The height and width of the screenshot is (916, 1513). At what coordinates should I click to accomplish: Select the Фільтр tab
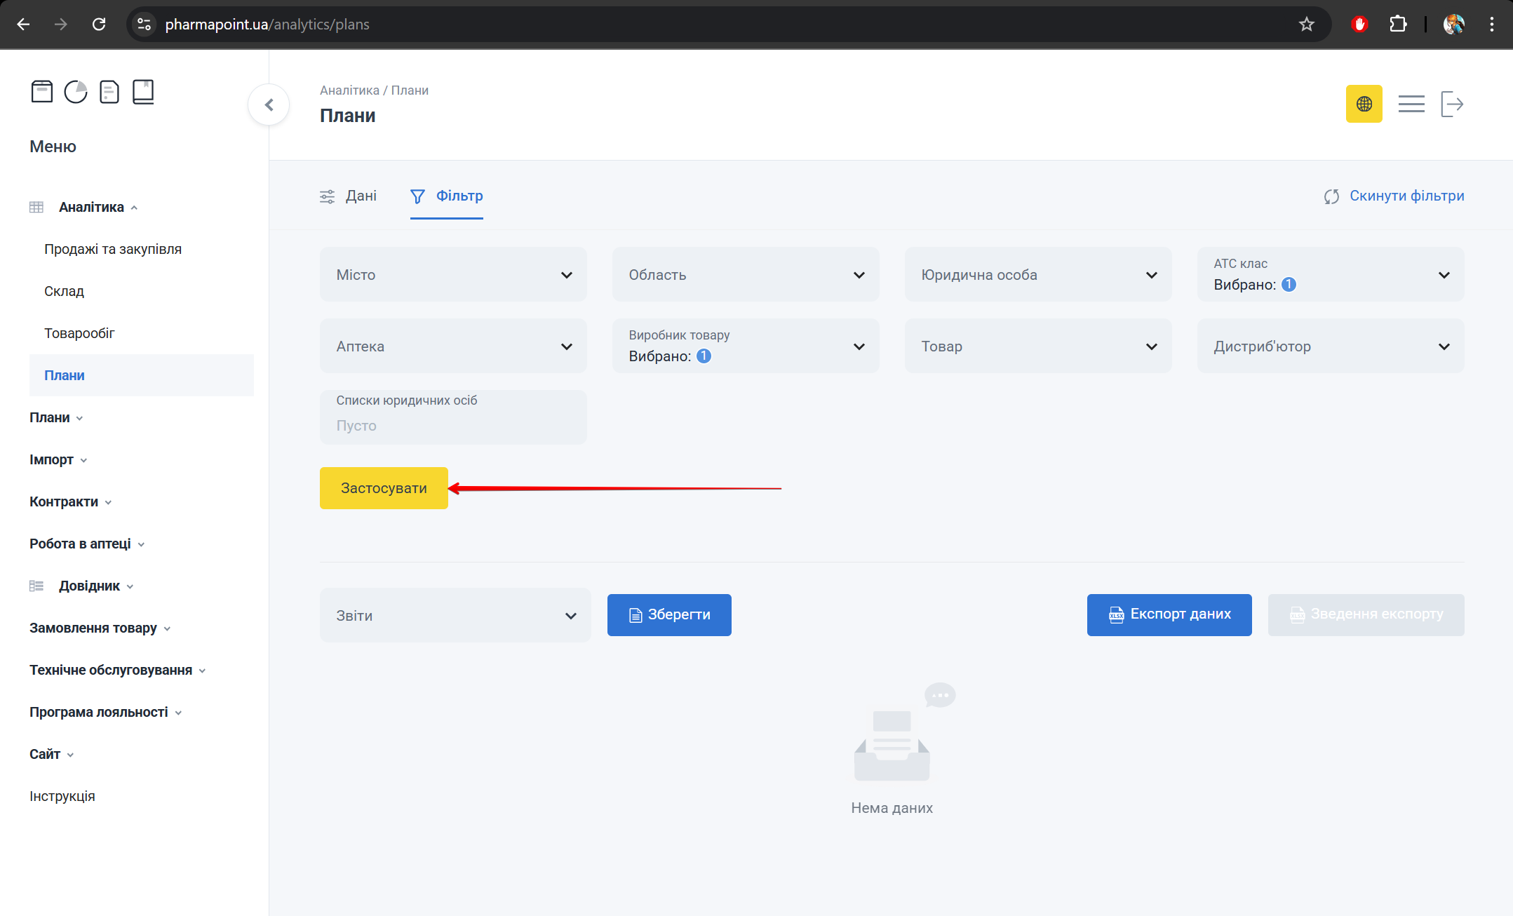(x=447, y=196)
